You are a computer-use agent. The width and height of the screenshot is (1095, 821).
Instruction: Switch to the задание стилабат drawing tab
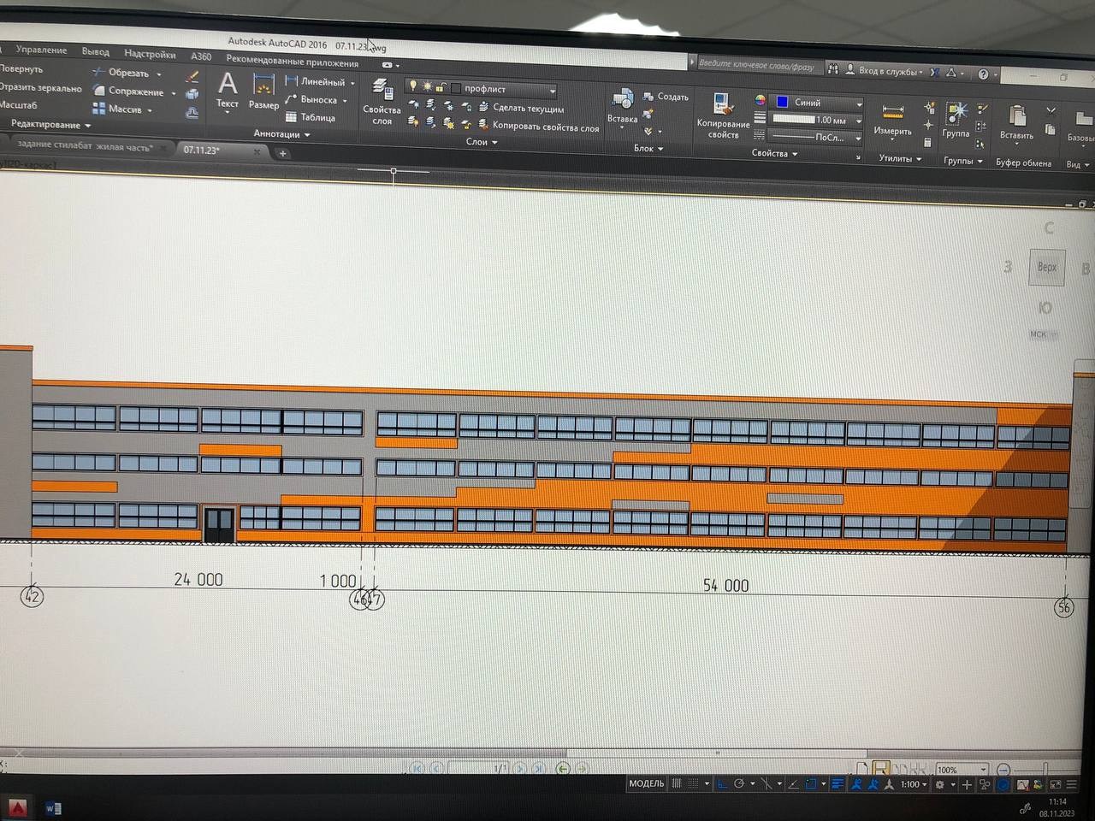pyautogui.click(x=85, y=146)
